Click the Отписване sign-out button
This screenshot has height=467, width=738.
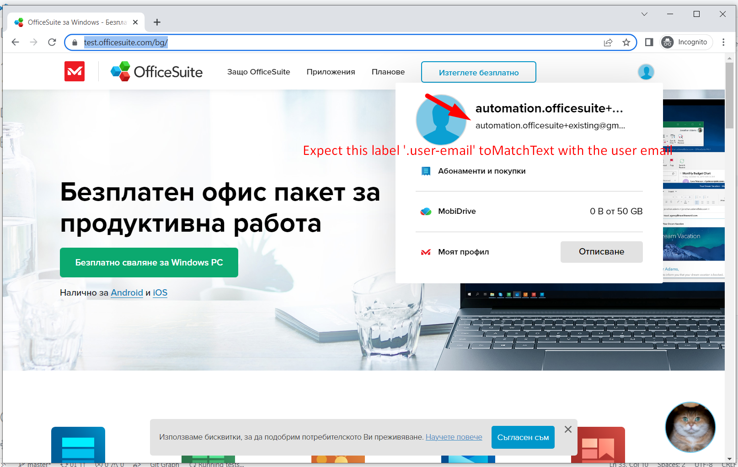601,252
